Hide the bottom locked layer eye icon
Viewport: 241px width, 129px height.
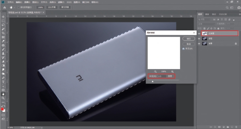coord(199,44)
